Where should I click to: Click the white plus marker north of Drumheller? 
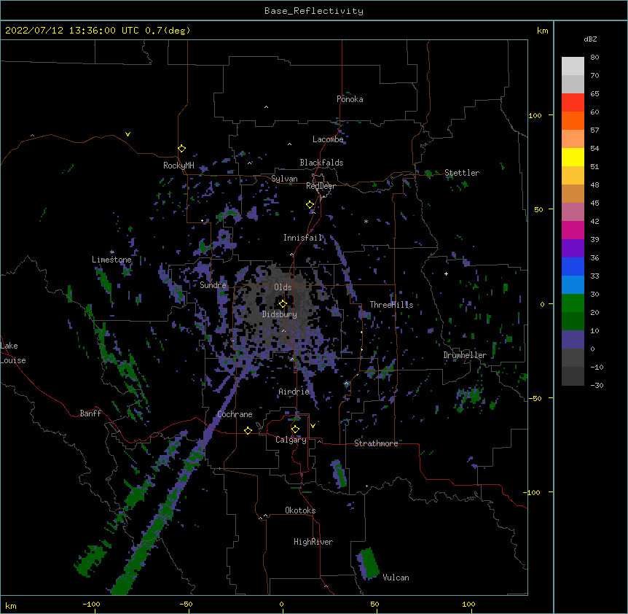[x=446, y=273]
